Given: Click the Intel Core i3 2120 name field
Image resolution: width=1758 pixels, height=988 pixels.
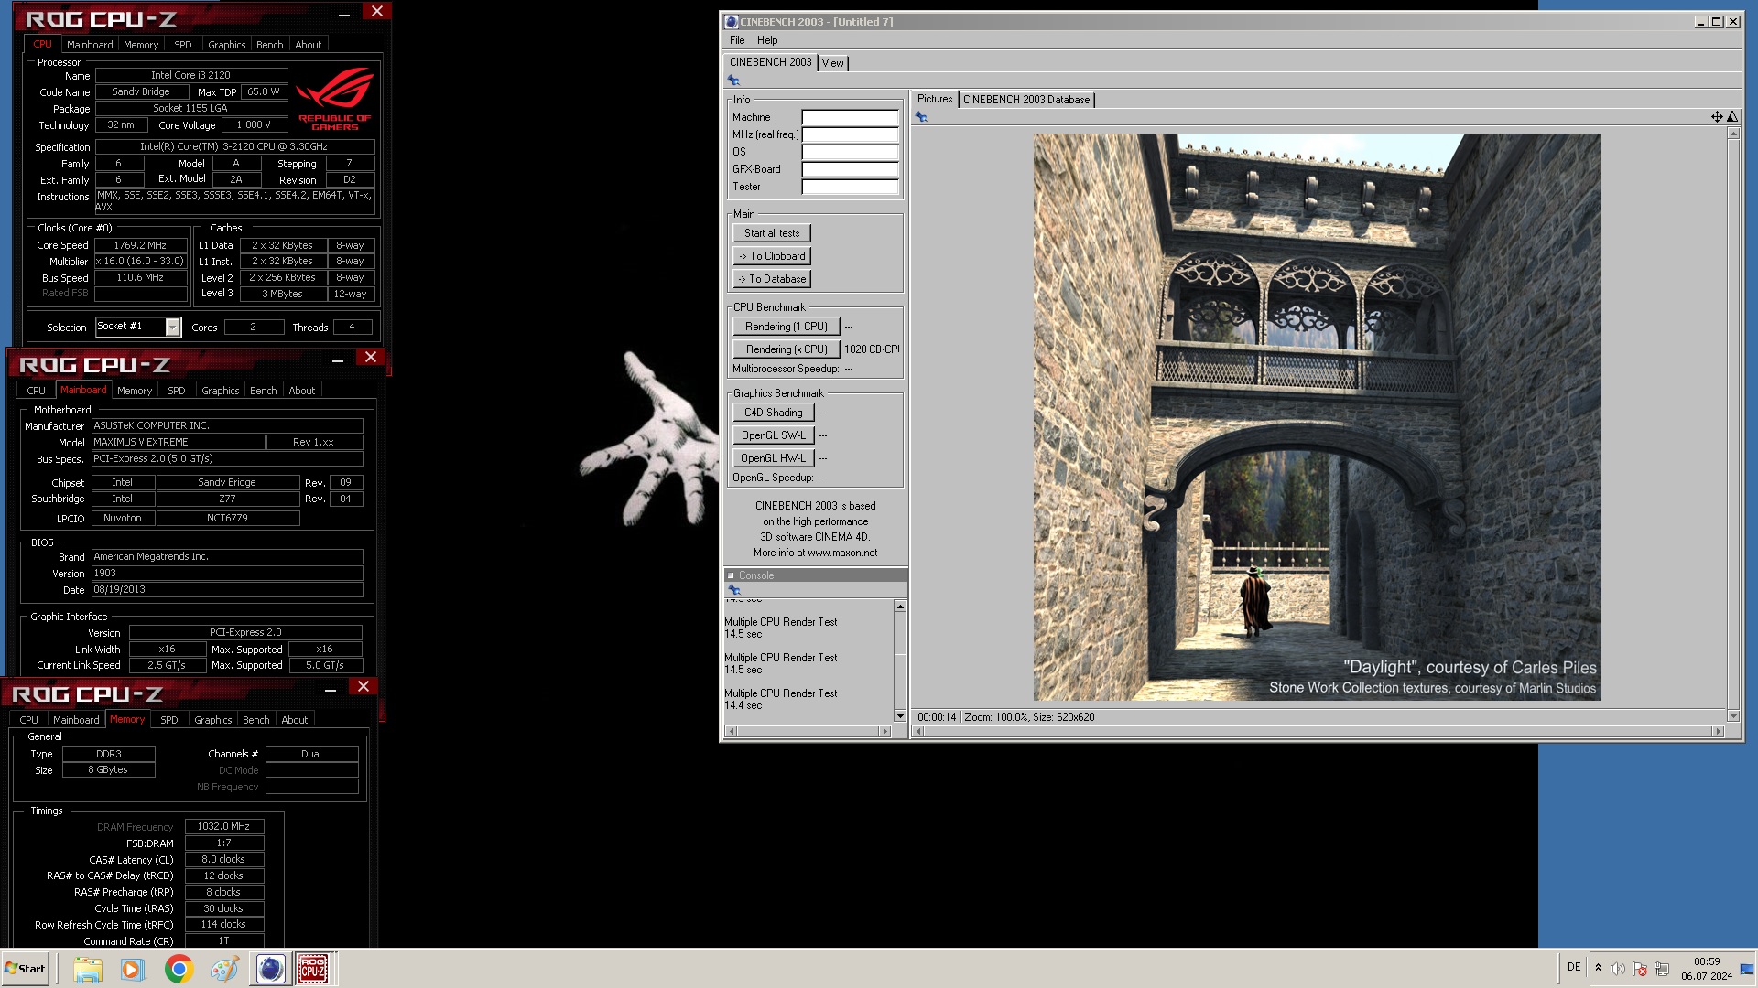Looking at the screenshot, I should point(191,75).
